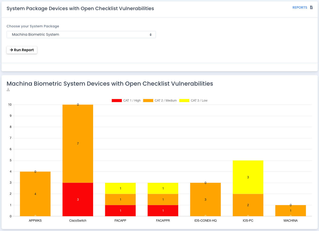This screenshot has width=319, height=231.
Task: Click IDS-CONEX-HQ orange bar showing 3
Action: point(205,199)
